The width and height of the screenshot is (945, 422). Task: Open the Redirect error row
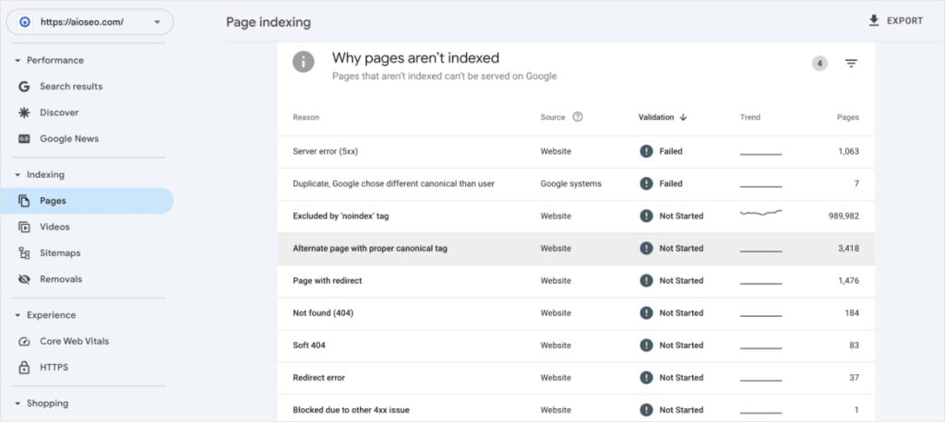(576, 378)
